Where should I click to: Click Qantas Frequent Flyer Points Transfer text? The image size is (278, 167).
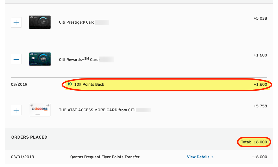105,157
